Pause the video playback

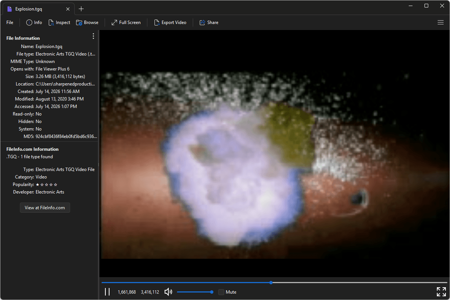[x=107, y=292]
